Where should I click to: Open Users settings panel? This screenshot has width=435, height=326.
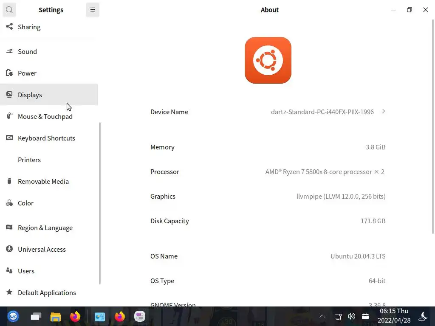pyautogui.click(x=49, y=271)
